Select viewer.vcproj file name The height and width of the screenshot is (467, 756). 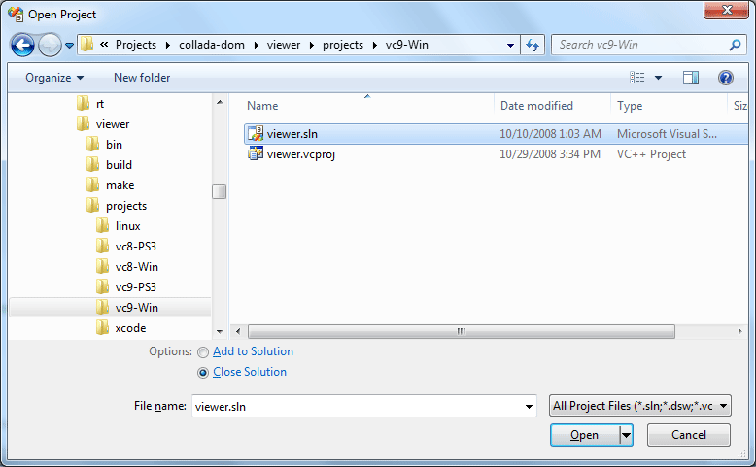[x=301, y=154]
